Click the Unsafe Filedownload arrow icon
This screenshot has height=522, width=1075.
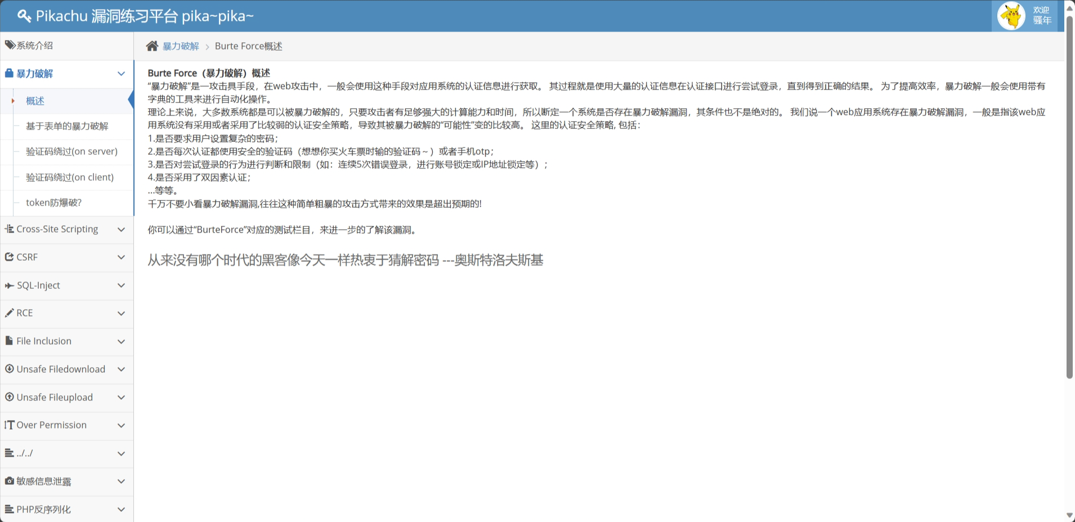coord(9,369)
